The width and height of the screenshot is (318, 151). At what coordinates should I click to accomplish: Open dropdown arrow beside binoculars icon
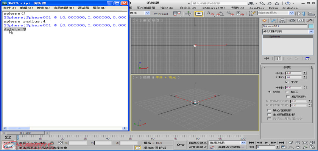click(256, 3)
